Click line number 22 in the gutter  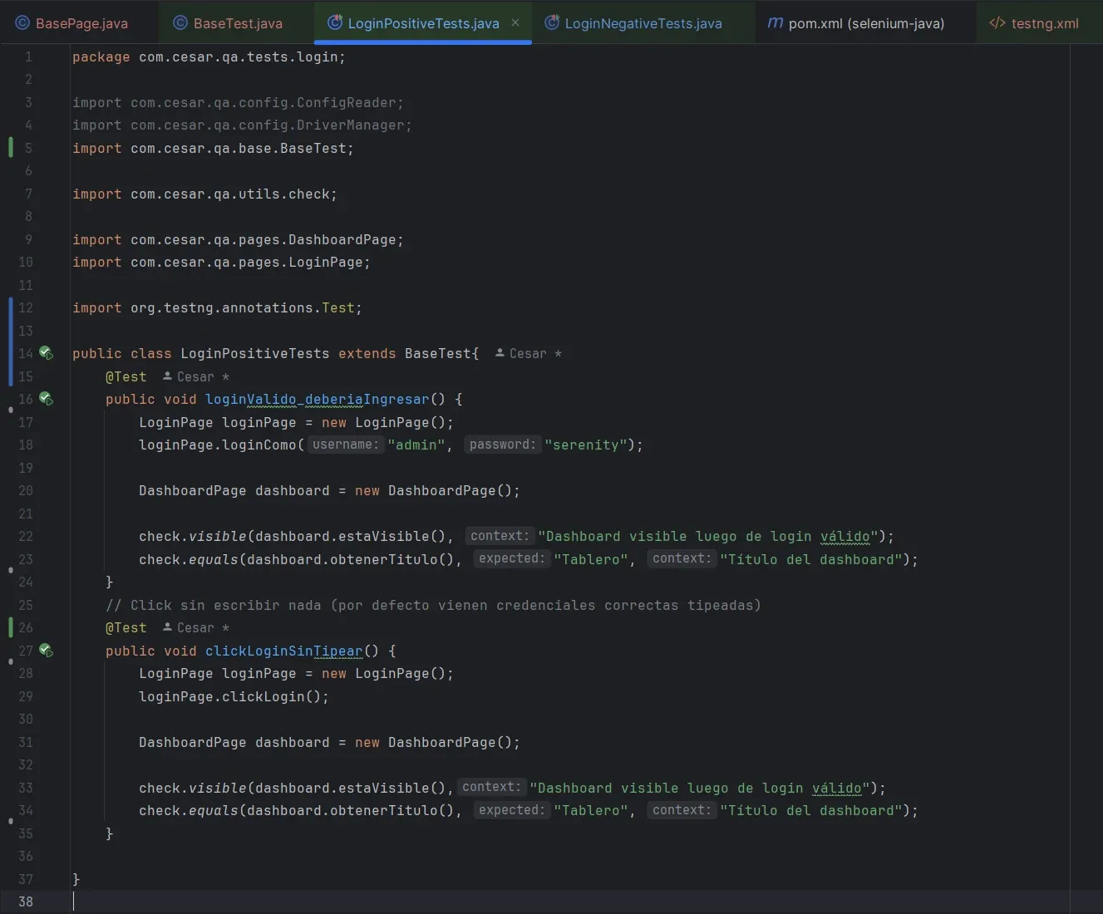click(x=25, y=536)
